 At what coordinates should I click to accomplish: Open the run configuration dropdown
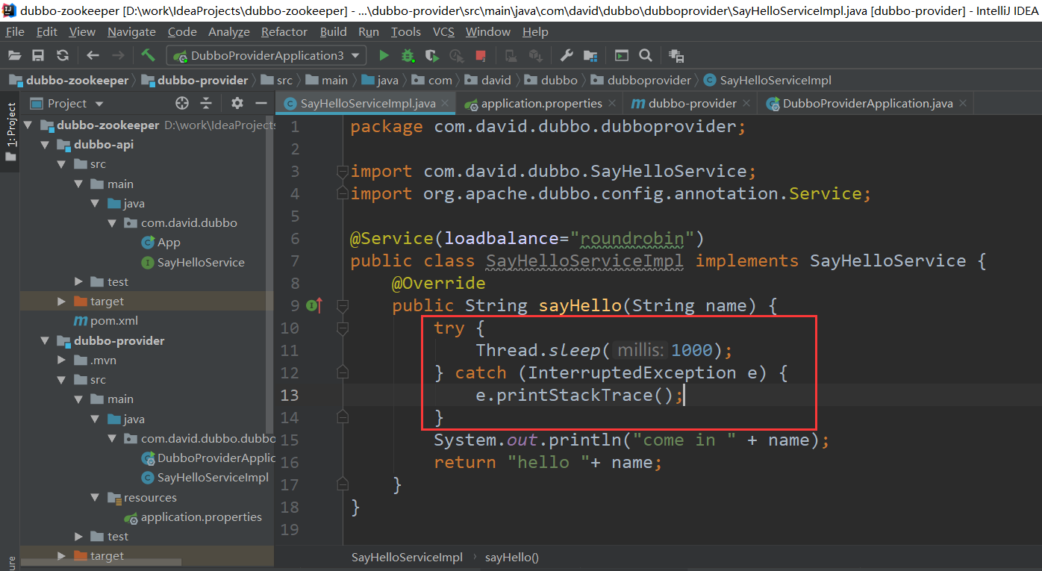coord(356,55)
